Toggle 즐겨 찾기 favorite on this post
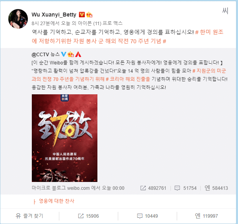Image resolution: width=238 pixels, height=224 pixels. (x=29, y=216)
